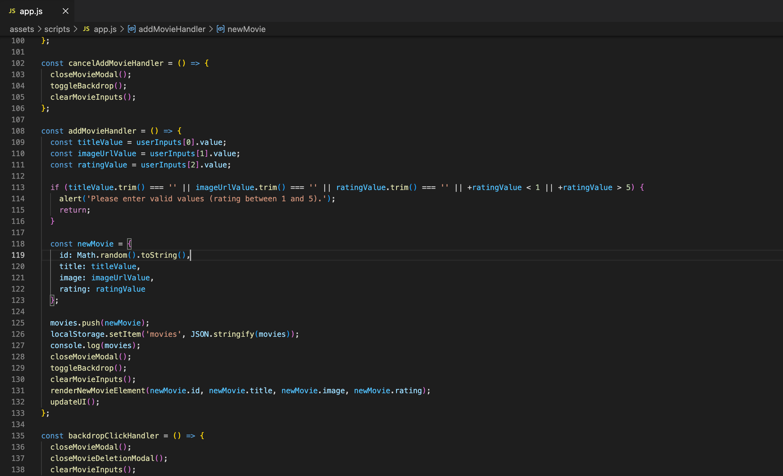
Task: Click clearMovieInputs call on line 105
Action: pos(86,97)
